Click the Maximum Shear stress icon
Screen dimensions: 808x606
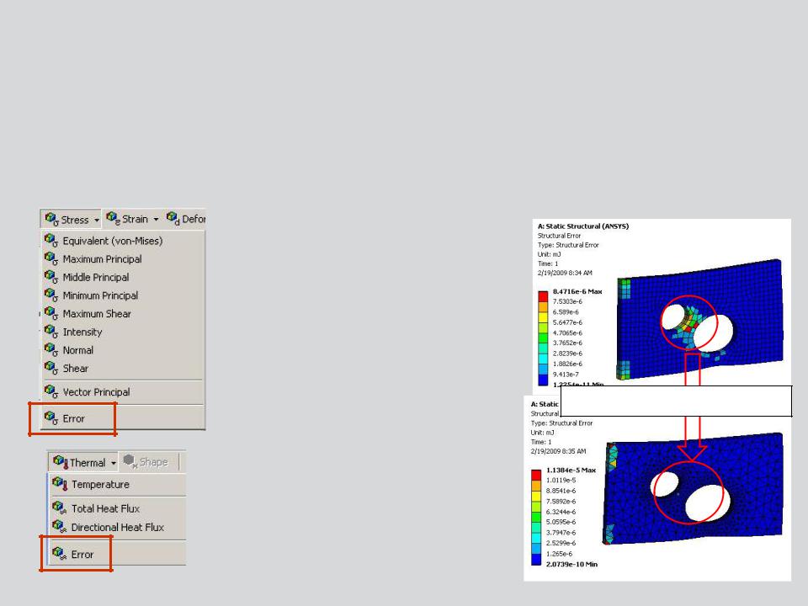point(51,313)
